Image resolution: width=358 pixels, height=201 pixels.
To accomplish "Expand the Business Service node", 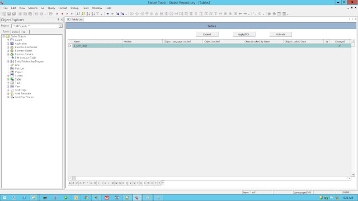I will [x=8, y=54].
